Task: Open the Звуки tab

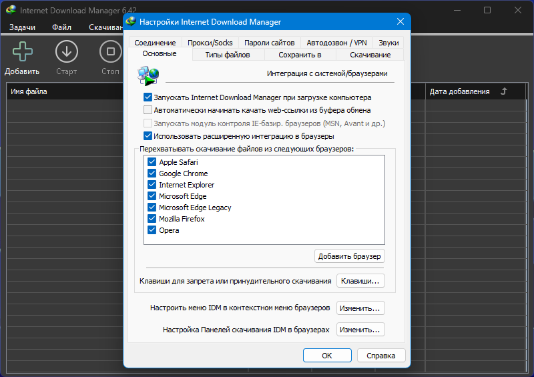Action: [388, 43]
